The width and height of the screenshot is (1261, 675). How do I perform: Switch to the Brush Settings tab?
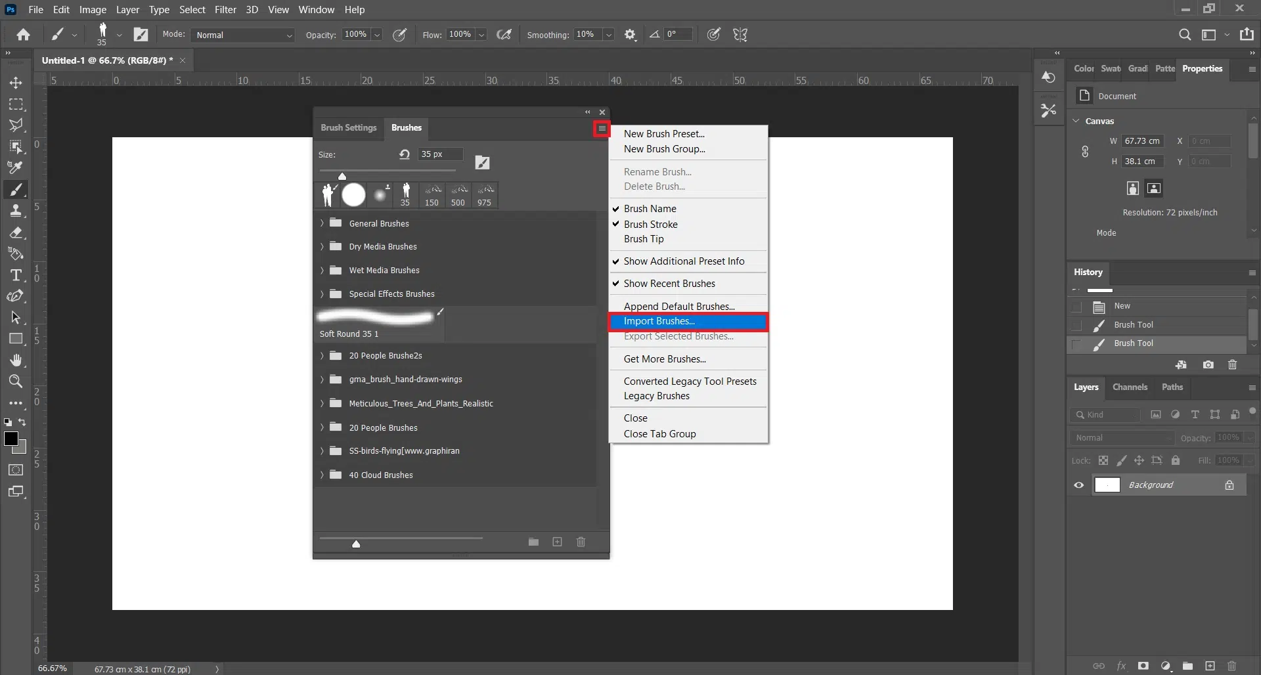[348, 127]
